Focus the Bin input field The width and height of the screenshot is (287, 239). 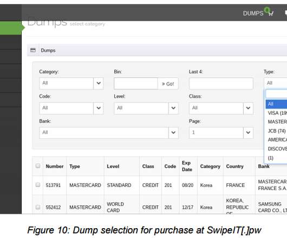[x=135, y=83]
